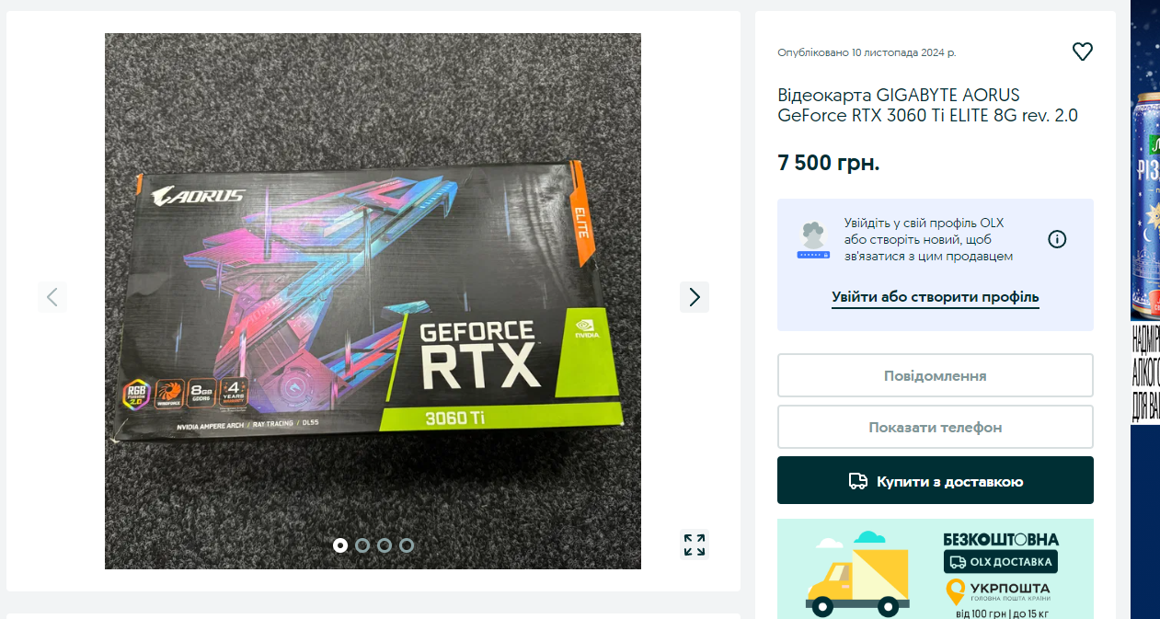Click 'Купити з доставкою' button
Screen dimensions: 1160x619
tap(936, 480)
